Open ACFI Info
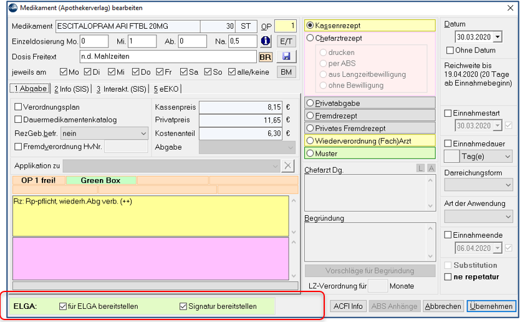Screen dimensions: 520x322 348,306
